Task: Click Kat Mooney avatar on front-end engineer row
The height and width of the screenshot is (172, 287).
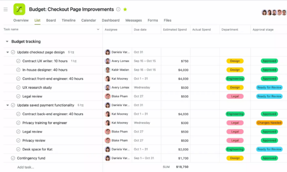Action: tap(107, 78)
